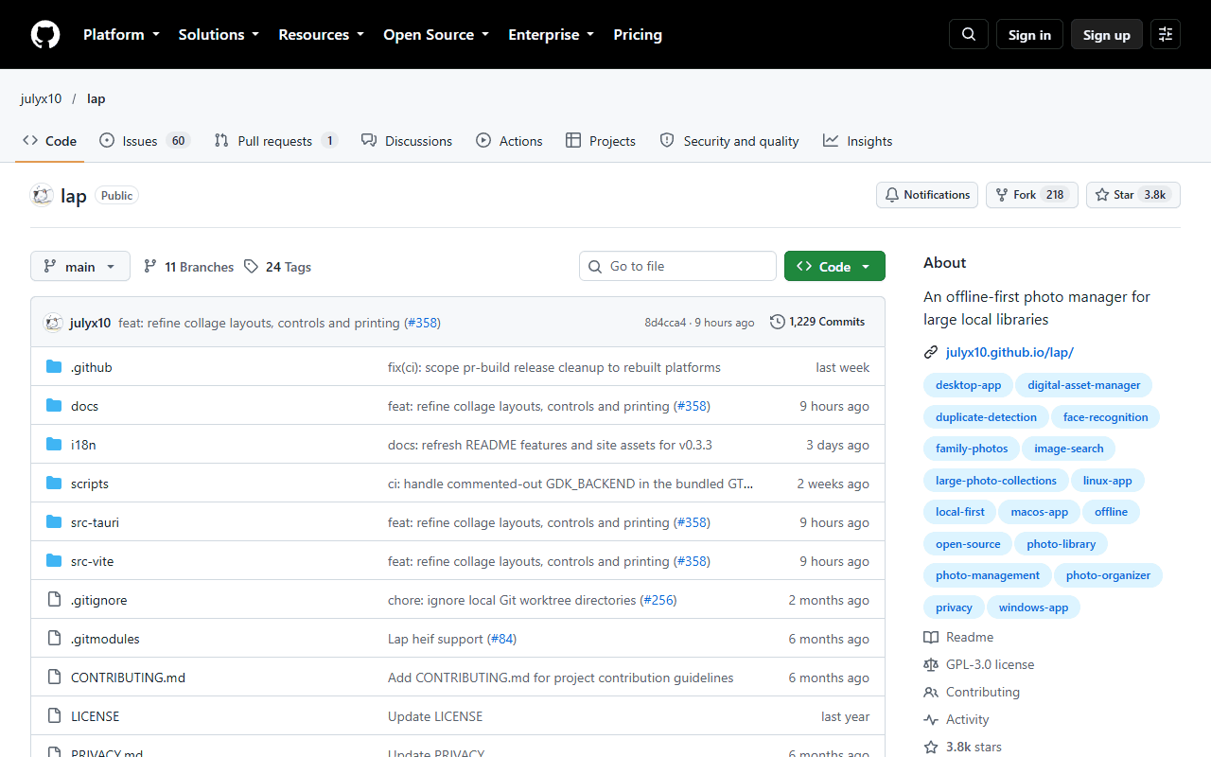Click the GPL-3.0 license scale icon

point(931,664)
